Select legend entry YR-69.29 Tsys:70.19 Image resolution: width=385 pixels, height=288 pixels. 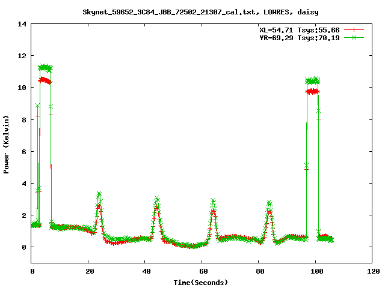point(300,38)
